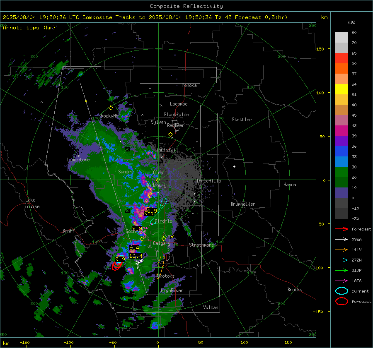Click the '9.9' storm top label near Cochrane
This screenshot has width=373, height=348.
(137, 228)
